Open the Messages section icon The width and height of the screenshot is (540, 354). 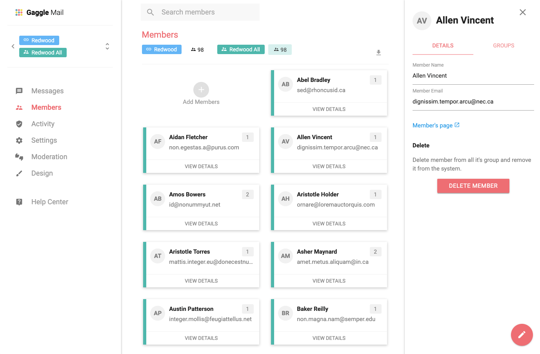click(x=19, y=91)
